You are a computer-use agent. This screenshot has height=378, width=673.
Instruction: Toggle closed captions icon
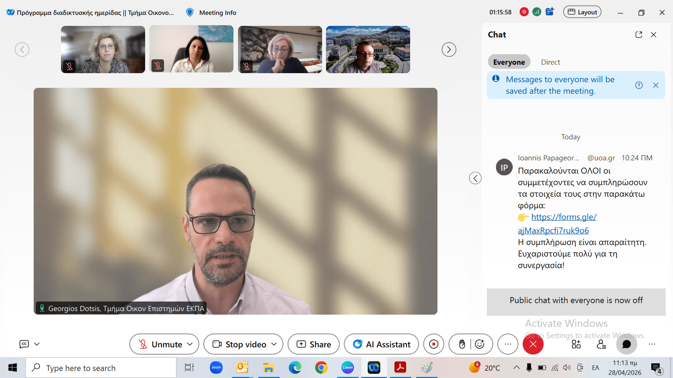click(24, 344)
